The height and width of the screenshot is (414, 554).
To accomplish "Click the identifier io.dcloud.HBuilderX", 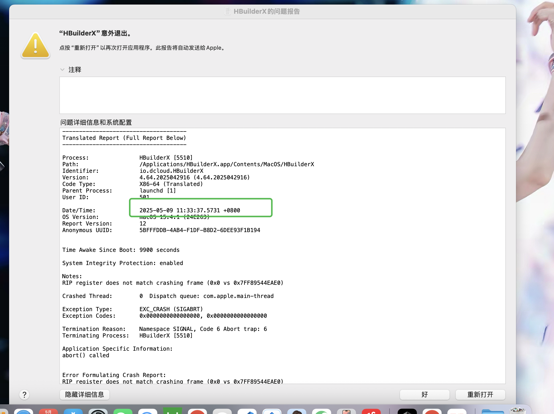I will [x=171, y=171].
